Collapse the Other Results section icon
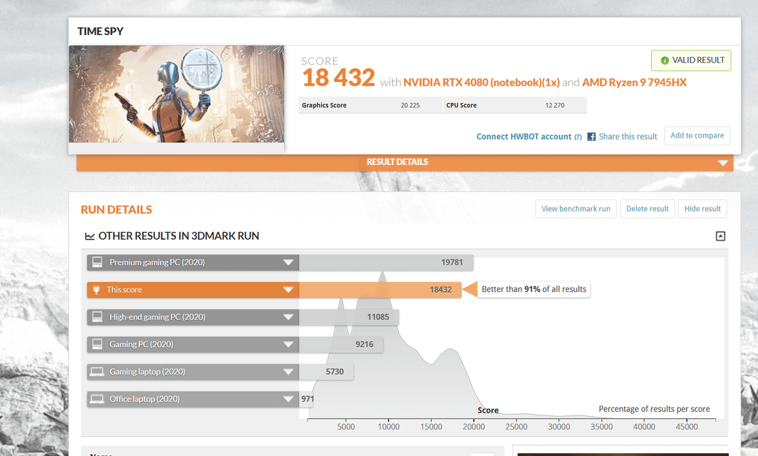758x456 pixels. pyautogui.click(x=720, y=236)
